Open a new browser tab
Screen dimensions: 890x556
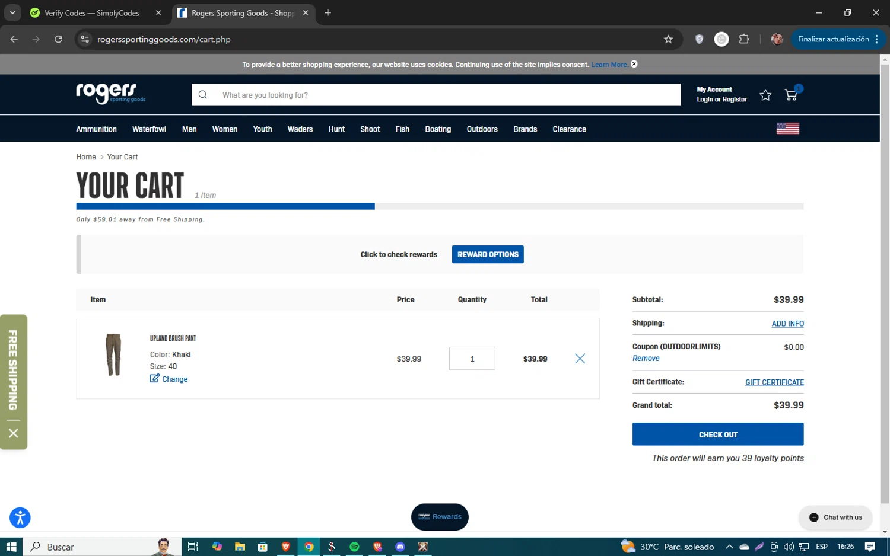[x=328, y=13]
